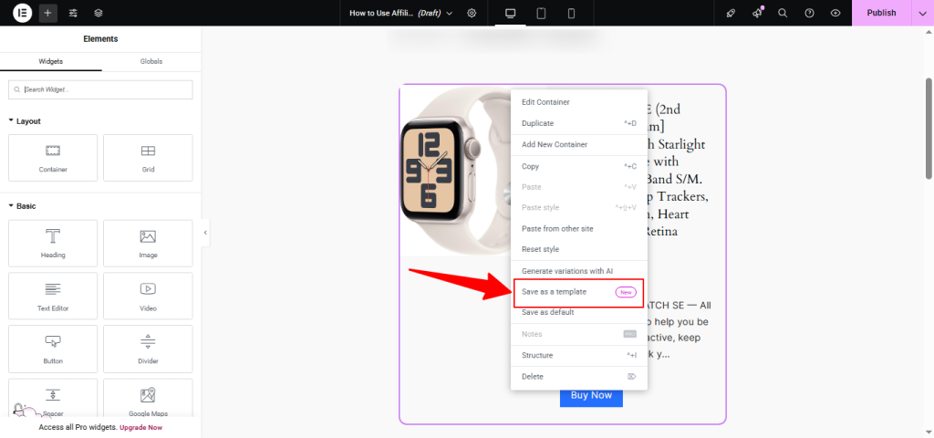Viewport: 934px width, 438px height.
Task: Switch to tablet device view
Action: [x=541, y=13]
